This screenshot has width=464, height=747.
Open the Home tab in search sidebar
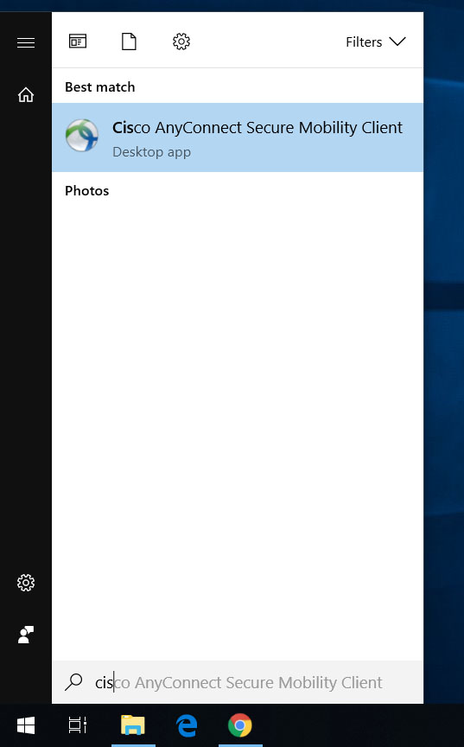click(x=26, y=95)
